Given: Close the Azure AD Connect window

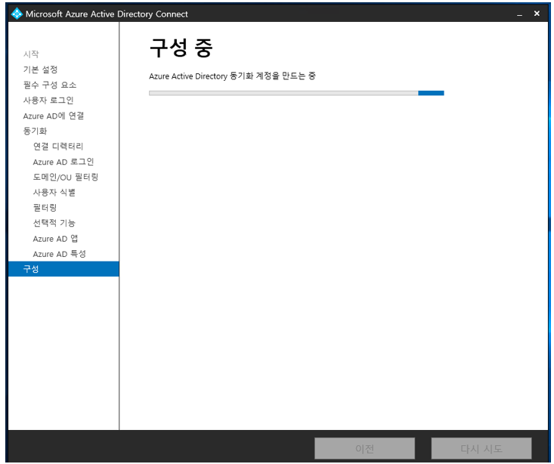Looking at the screenshot, I should [537, 14].
